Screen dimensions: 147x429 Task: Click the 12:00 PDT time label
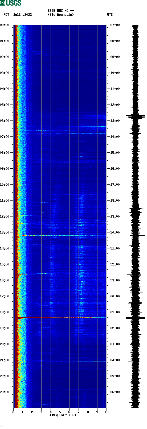click(5, 216)
